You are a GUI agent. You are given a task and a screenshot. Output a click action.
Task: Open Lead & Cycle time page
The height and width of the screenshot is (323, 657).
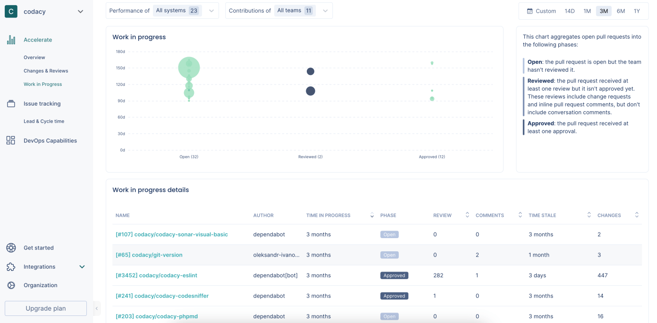(44, 121)
